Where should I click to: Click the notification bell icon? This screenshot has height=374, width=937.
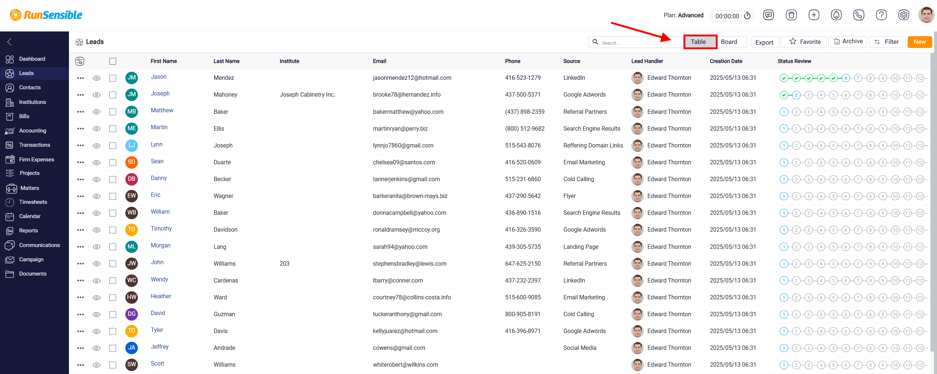click(x=836, y=15)
